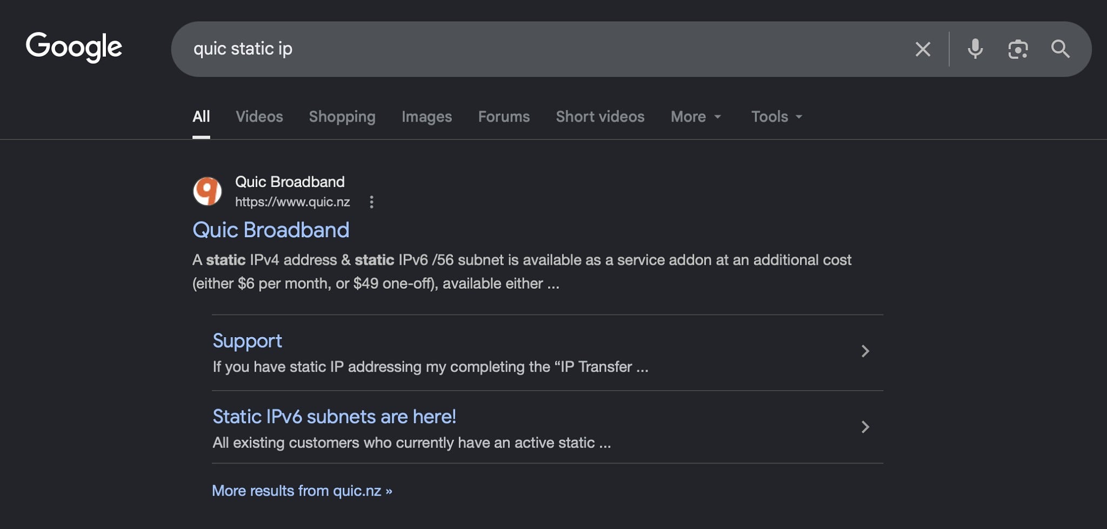Select the Shopping tab
This screenshot has height=529, width=1107.
[x=342, y=117]
